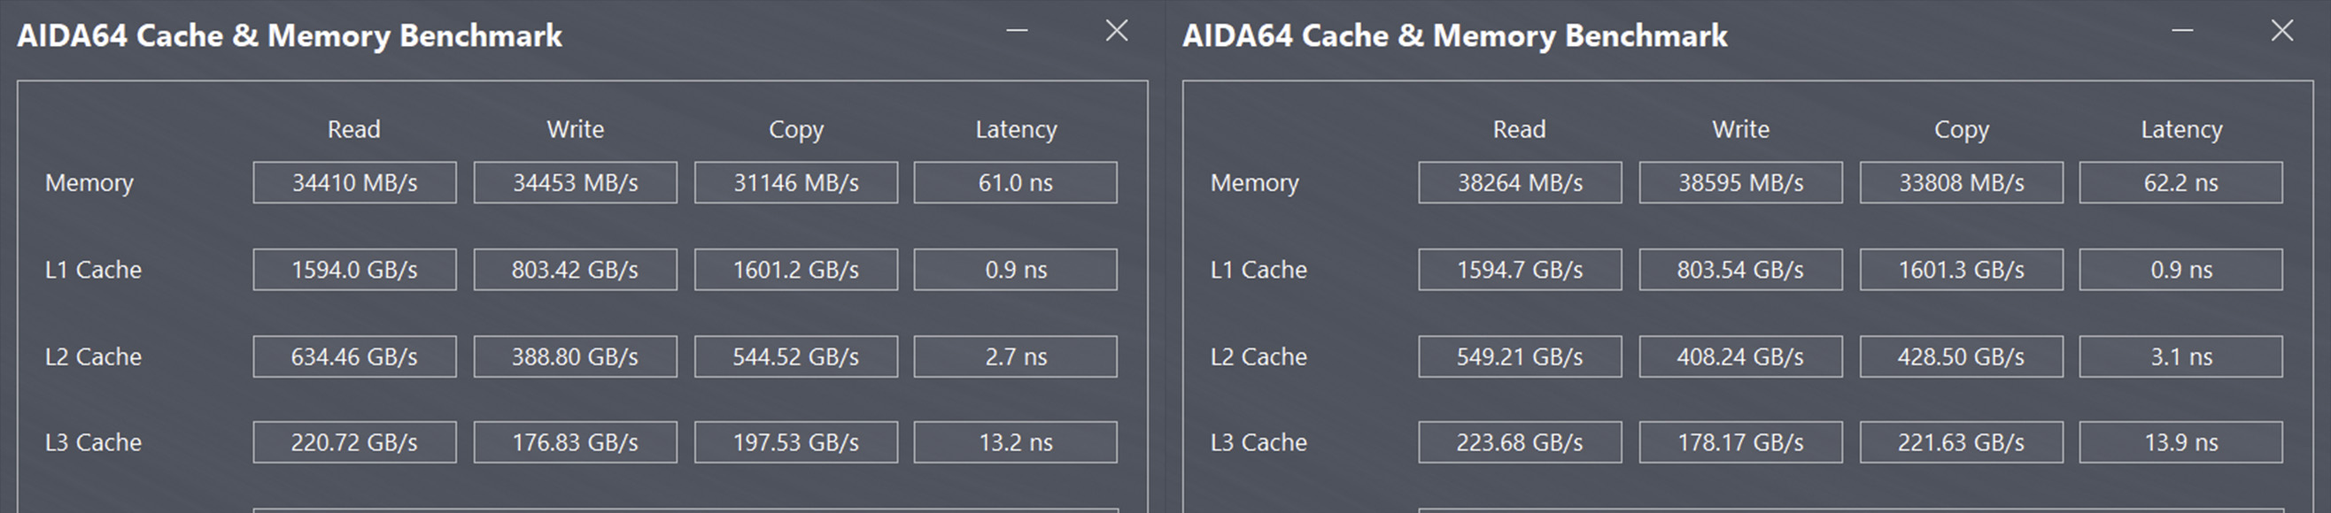Click the Memory Read result of 34410 MB/s
Screen dimensions: 2331x513
(354, 182)
